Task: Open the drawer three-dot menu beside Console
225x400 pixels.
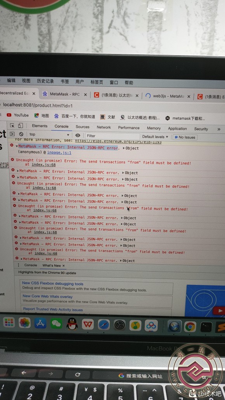Action: (18, 265)
